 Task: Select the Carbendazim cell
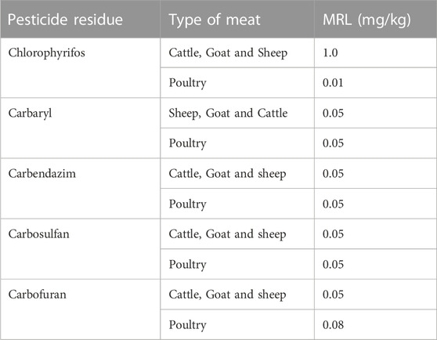80,188
